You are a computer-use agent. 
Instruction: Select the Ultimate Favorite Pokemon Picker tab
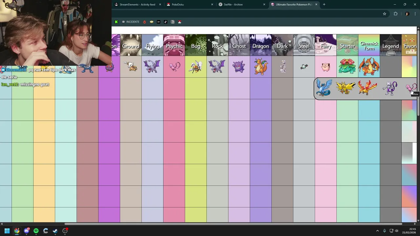click(294, 5)
